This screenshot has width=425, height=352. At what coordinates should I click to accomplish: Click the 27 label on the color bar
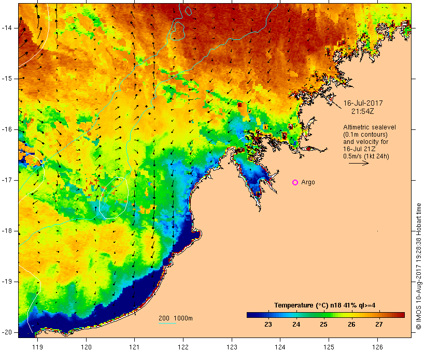[379, 324]
